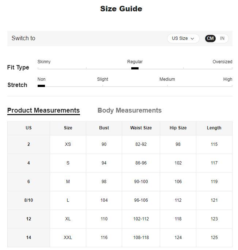Click the Size Guide heading
The image size is (238, 250).
[x=121, y=9]
